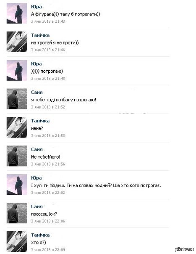Click the pikabu.ru watermark
196x254 pixels.
click(184, 249)
